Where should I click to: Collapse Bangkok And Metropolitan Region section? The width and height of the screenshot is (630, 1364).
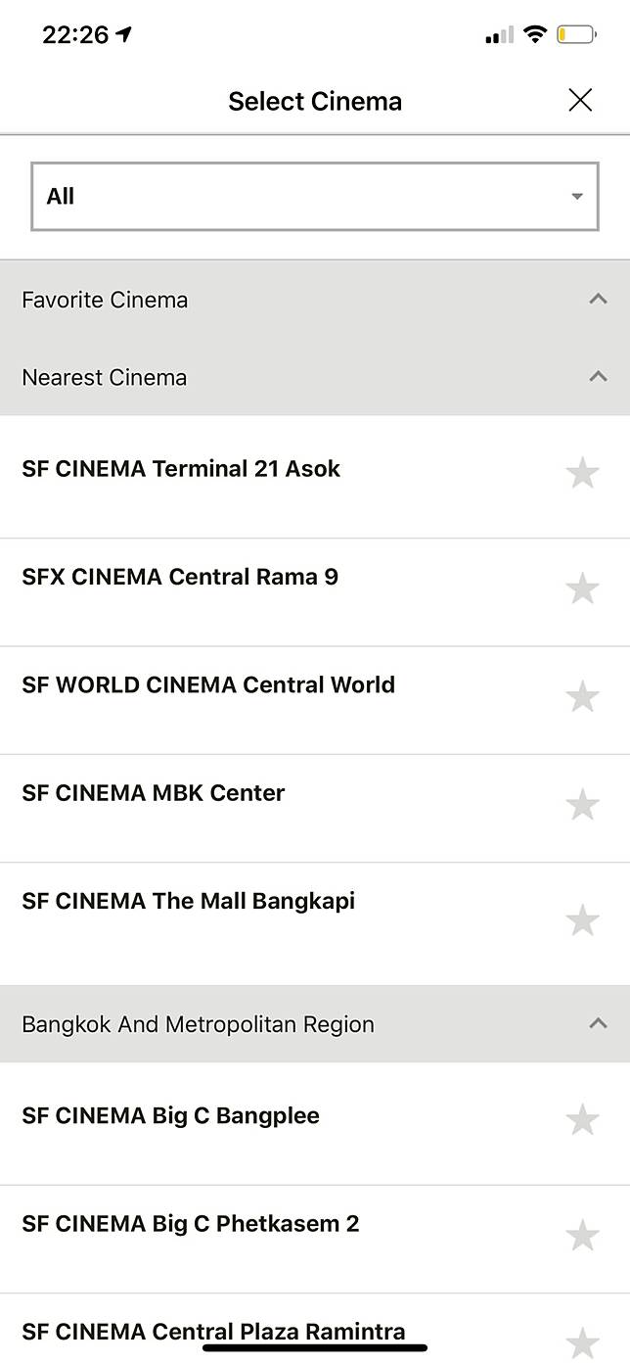tap(598, 1024)
